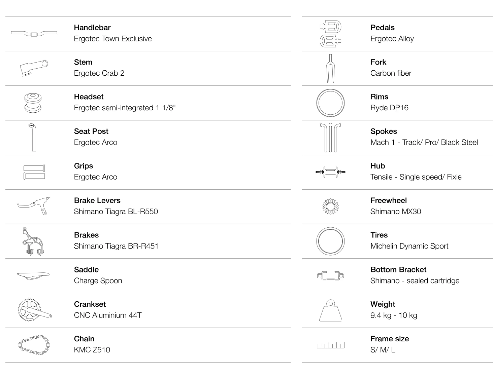The width and height of the screenshot is (493, 376).
Task: Select the caliper brakes icon
Action: pyautogui.click(x=33, y=241)
